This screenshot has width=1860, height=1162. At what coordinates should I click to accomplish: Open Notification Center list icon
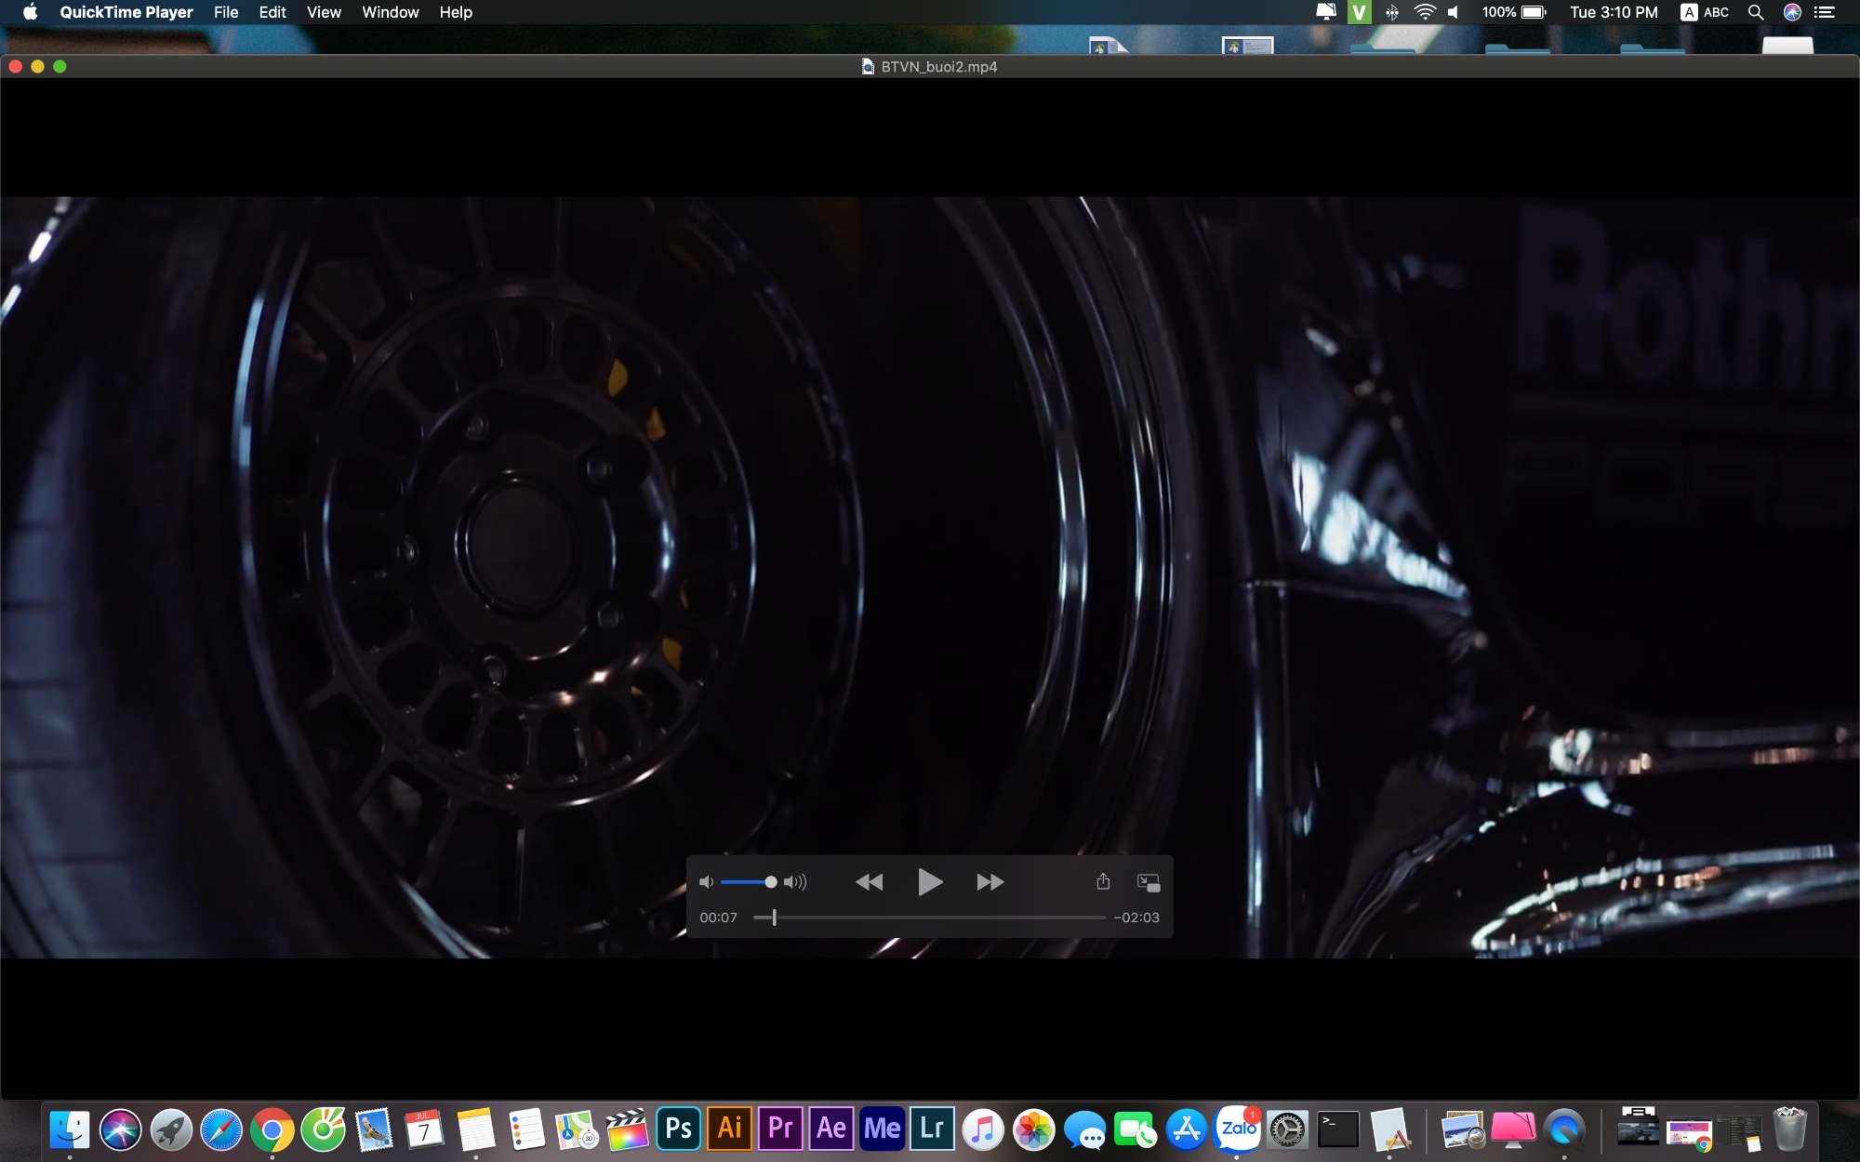[1825, 12]
